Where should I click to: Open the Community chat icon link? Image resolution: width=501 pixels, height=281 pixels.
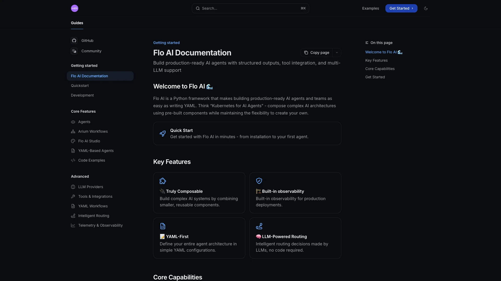[74, 51]
